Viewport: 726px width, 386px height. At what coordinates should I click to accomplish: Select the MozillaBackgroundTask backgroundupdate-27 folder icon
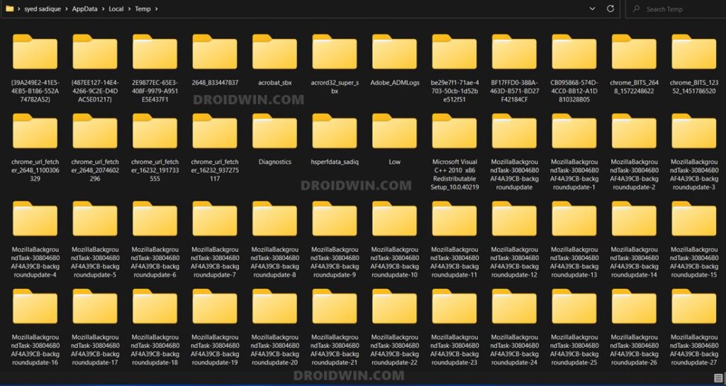coord(694,307)
